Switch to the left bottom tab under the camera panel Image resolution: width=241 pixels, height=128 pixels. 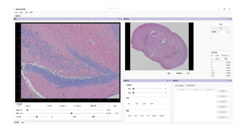coord(17,122)
